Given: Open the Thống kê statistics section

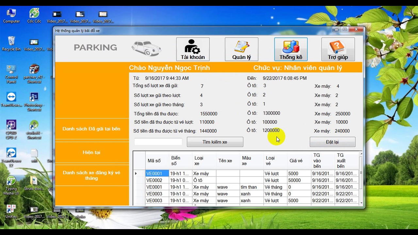Looking at the screenshot, I should (291, 49).
